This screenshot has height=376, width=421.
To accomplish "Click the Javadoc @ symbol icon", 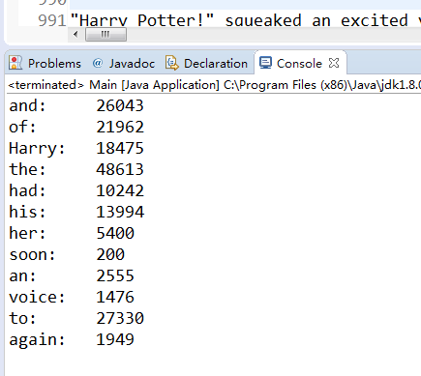I will click(x=97, y=63).
